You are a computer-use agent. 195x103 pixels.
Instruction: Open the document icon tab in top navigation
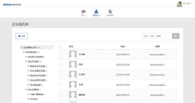tap(110, 11)
